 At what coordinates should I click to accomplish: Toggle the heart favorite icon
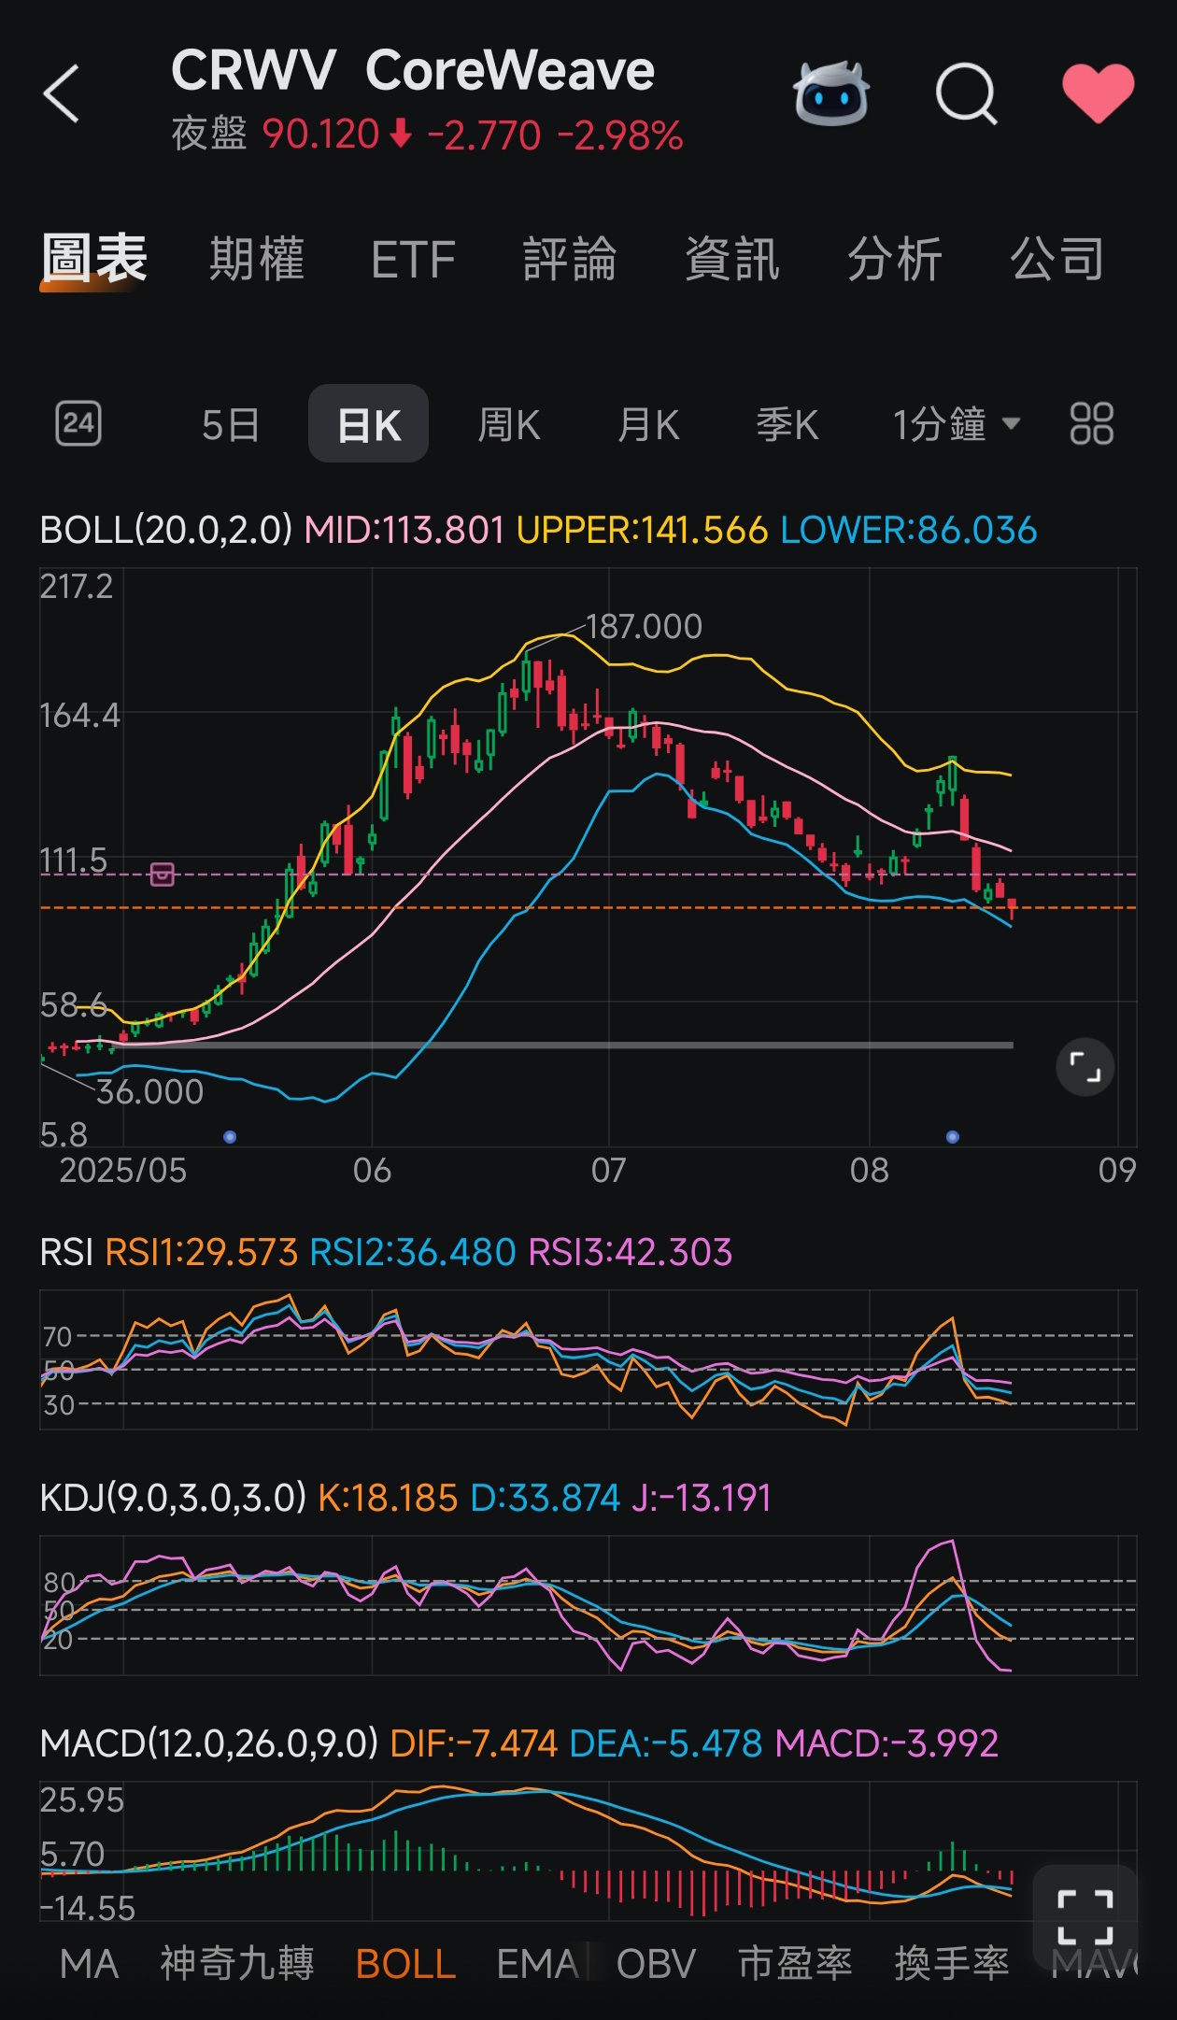(1098, 93)
